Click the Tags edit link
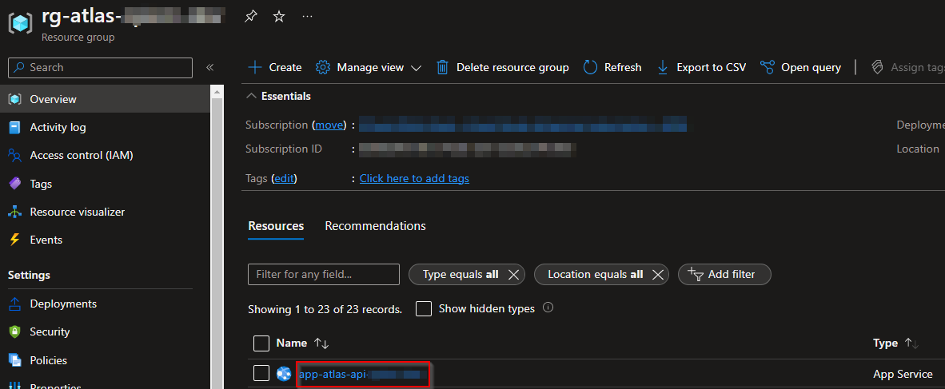 click(285, 178)
